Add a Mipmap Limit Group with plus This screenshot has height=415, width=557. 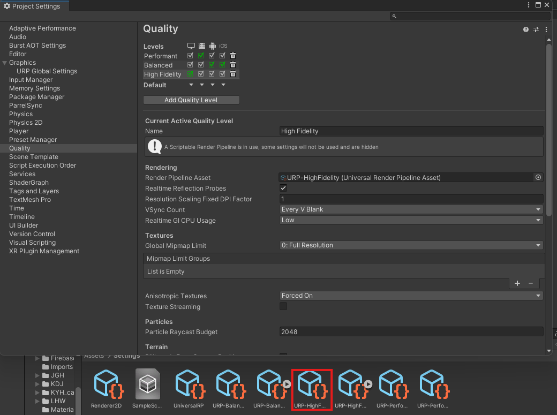517,283
